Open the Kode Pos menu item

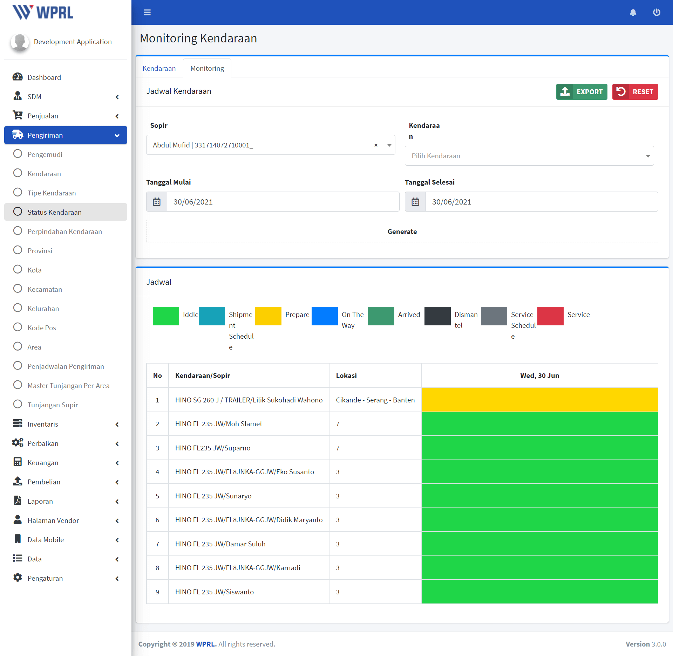[x=66, y=327]
